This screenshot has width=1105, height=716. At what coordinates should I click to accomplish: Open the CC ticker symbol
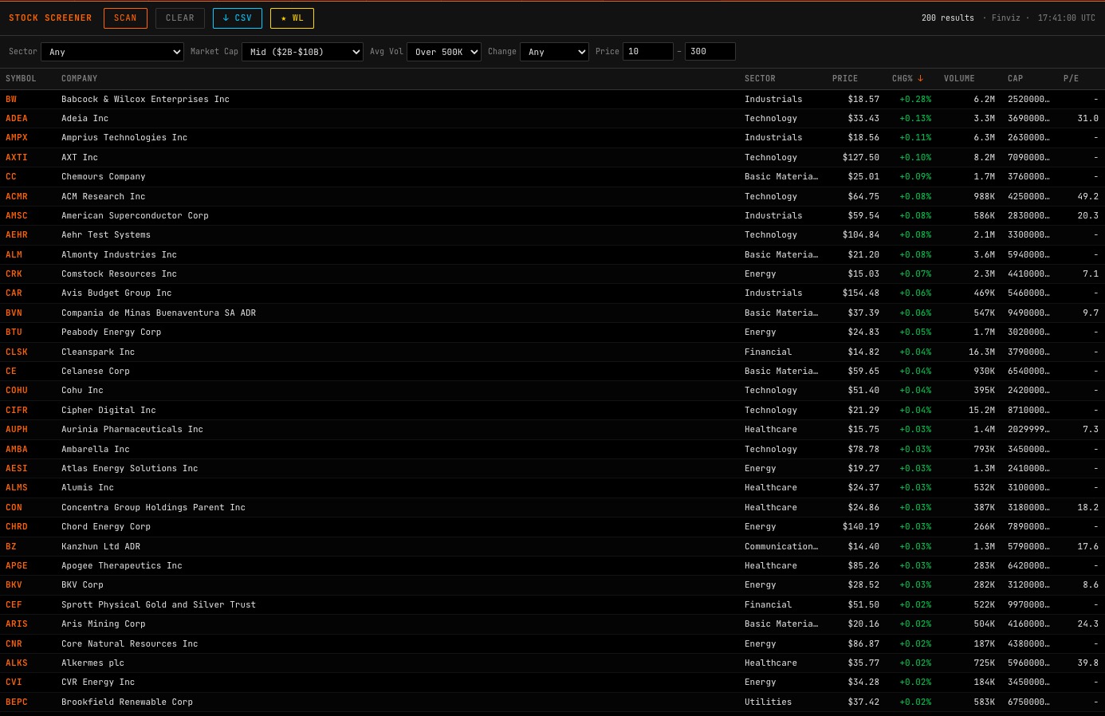pyautogui.click(x=11, y=177)
